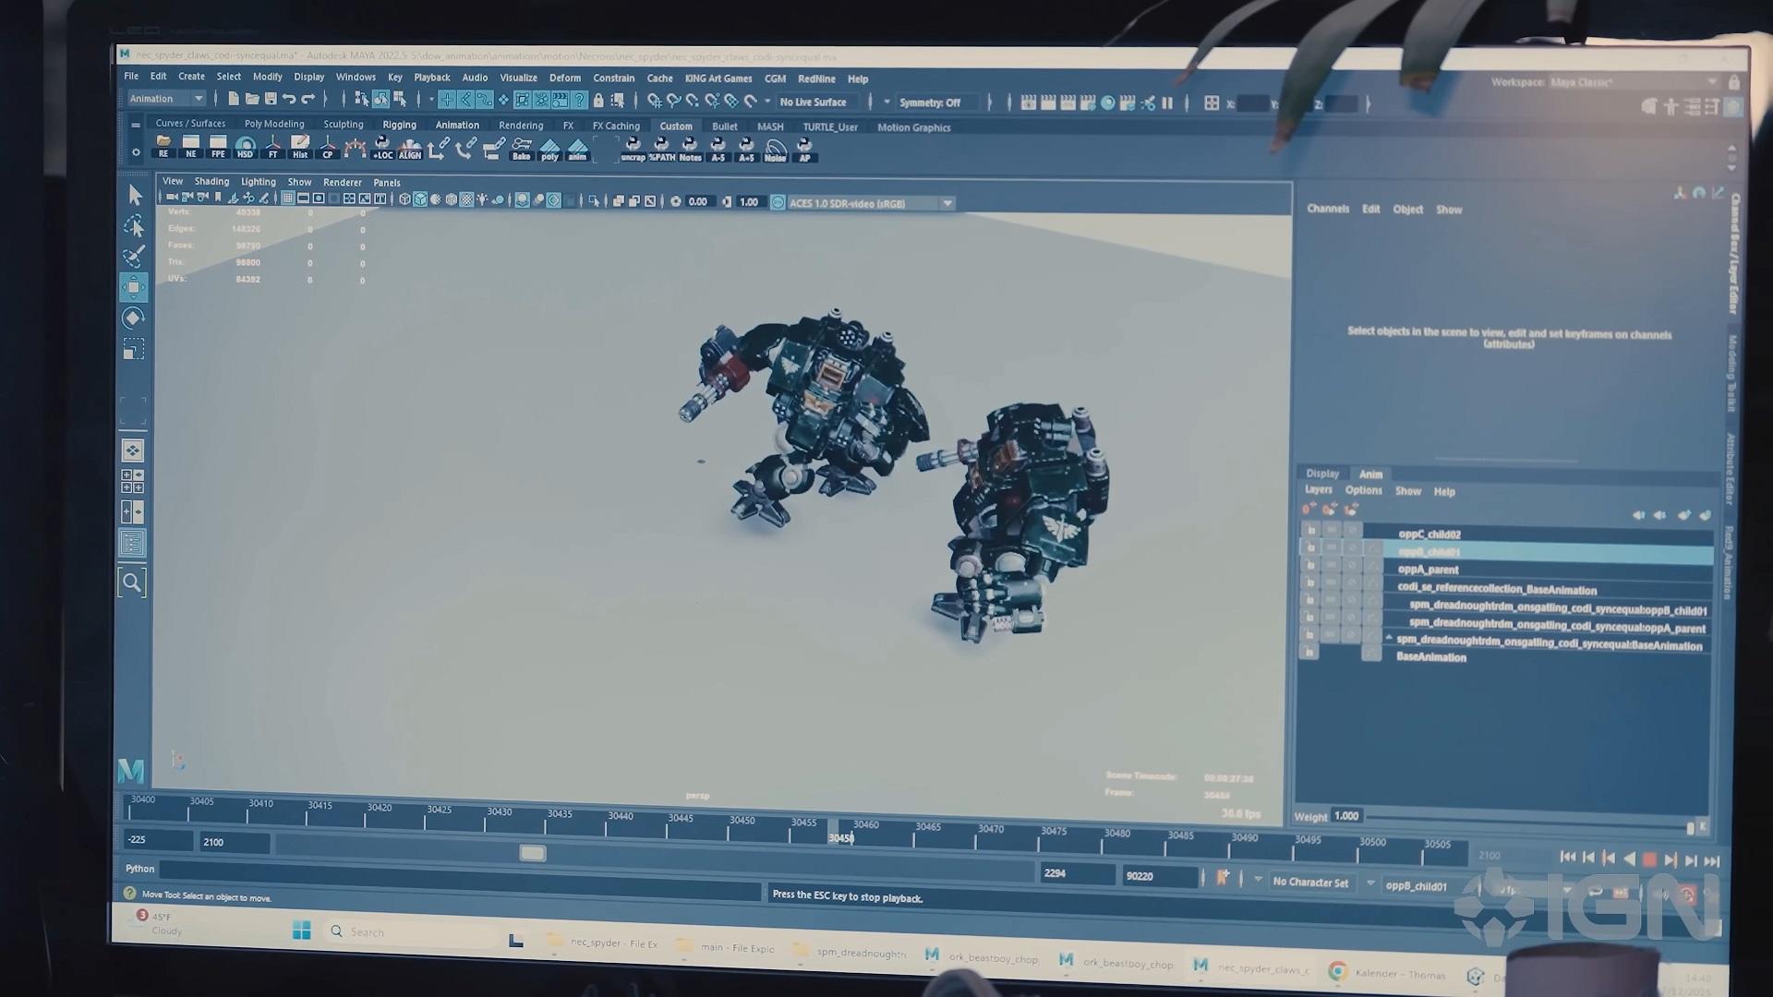Image resolution: width=1773 pixels, height=997 pixels.
Task: Open the Animation menu set dropdown
Action: (167, 99)
